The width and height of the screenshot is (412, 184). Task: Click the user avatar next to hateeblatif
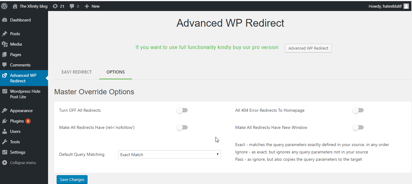406,6
